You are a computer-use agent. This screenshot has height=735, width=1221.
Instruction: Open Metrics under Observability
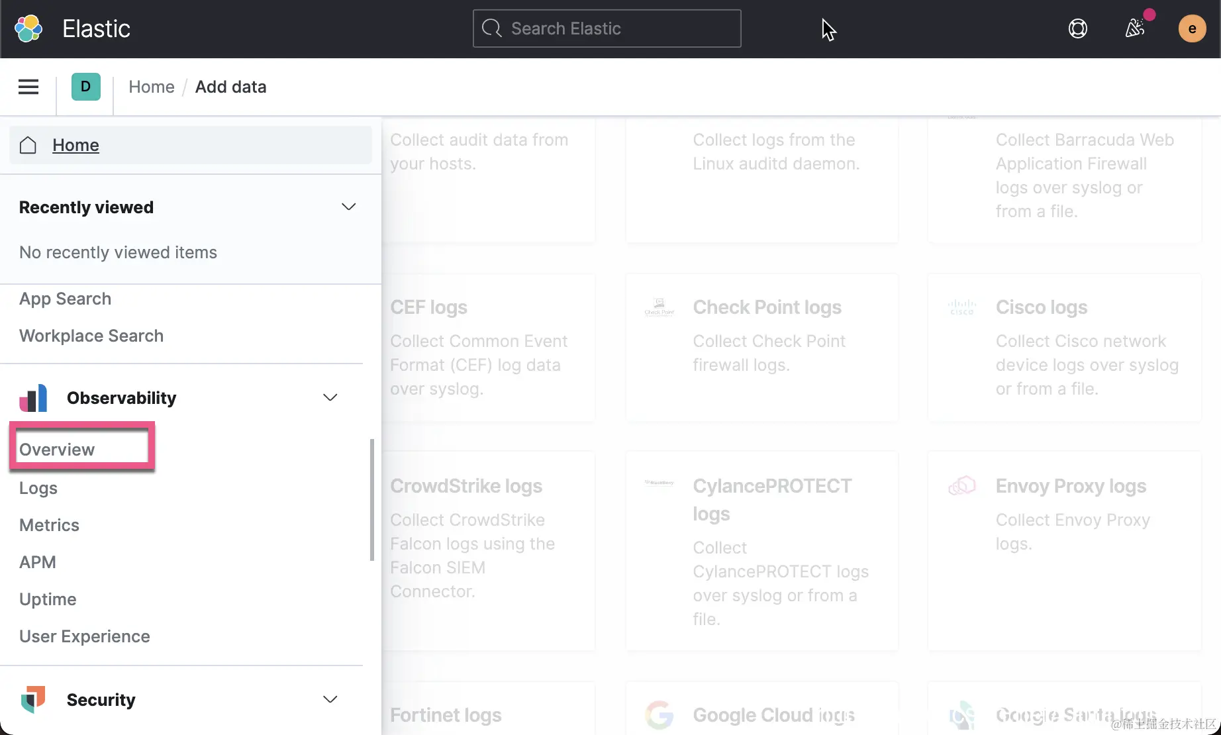tap(49, 525)
